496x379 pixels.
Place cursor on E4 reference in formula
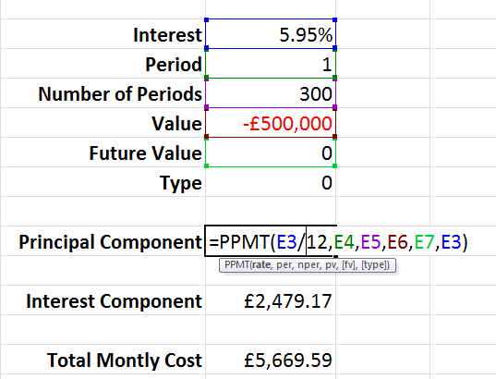(x=344, y=242)
